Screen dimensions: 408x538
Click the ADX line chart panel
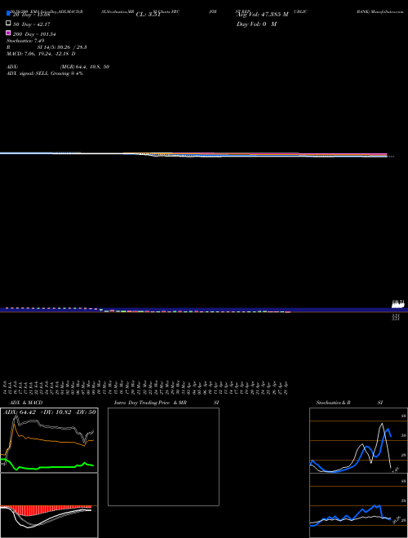coord(49,440)
